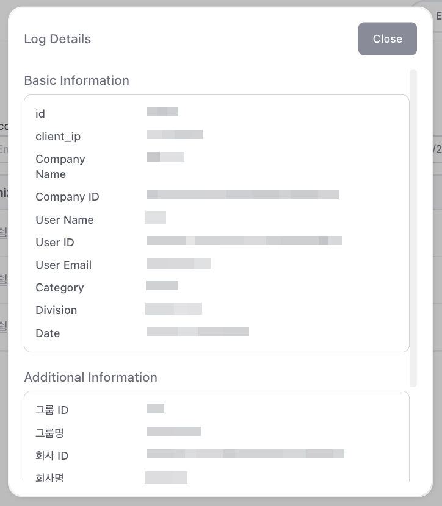Close the Log Details dialog
Image resolution: width=442 pixels, height=506 pixels.
387,39
